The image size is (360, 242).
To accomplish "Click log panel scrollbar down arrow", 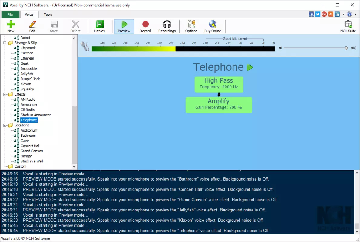I will [x=357, y=231].
